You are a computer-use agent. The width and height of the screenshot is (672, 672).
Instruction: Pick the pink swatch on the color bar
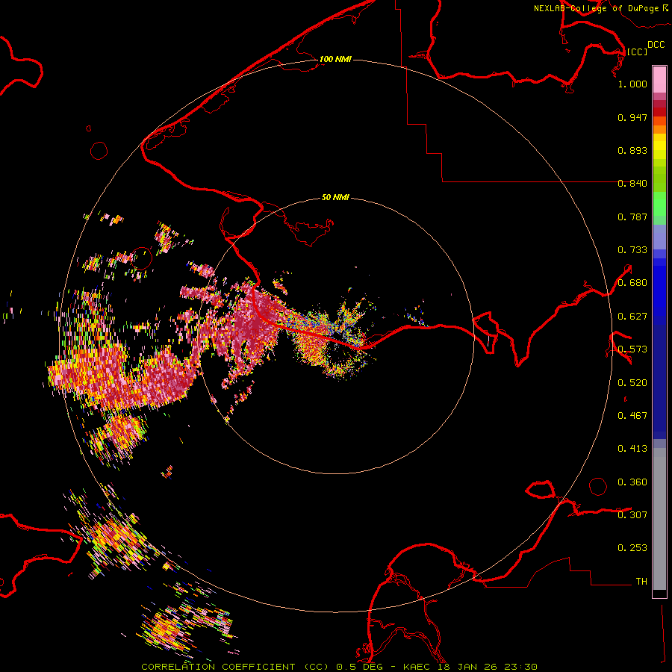[659, 78]
